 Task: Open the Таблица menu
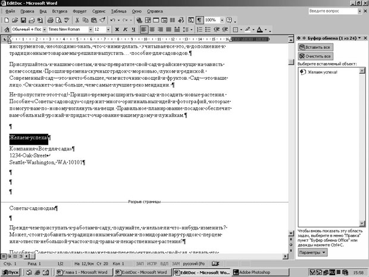118,11
